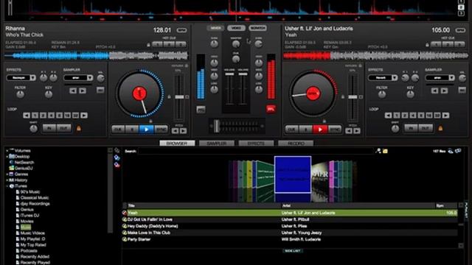Start playback on the left deck
Viewport: 472px width, 265px height.
(146, 130)
